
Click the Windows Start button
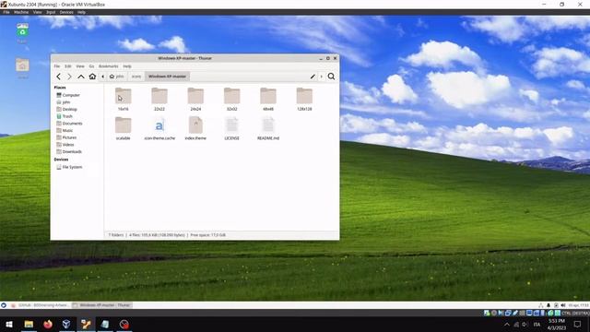pos(9,324)
